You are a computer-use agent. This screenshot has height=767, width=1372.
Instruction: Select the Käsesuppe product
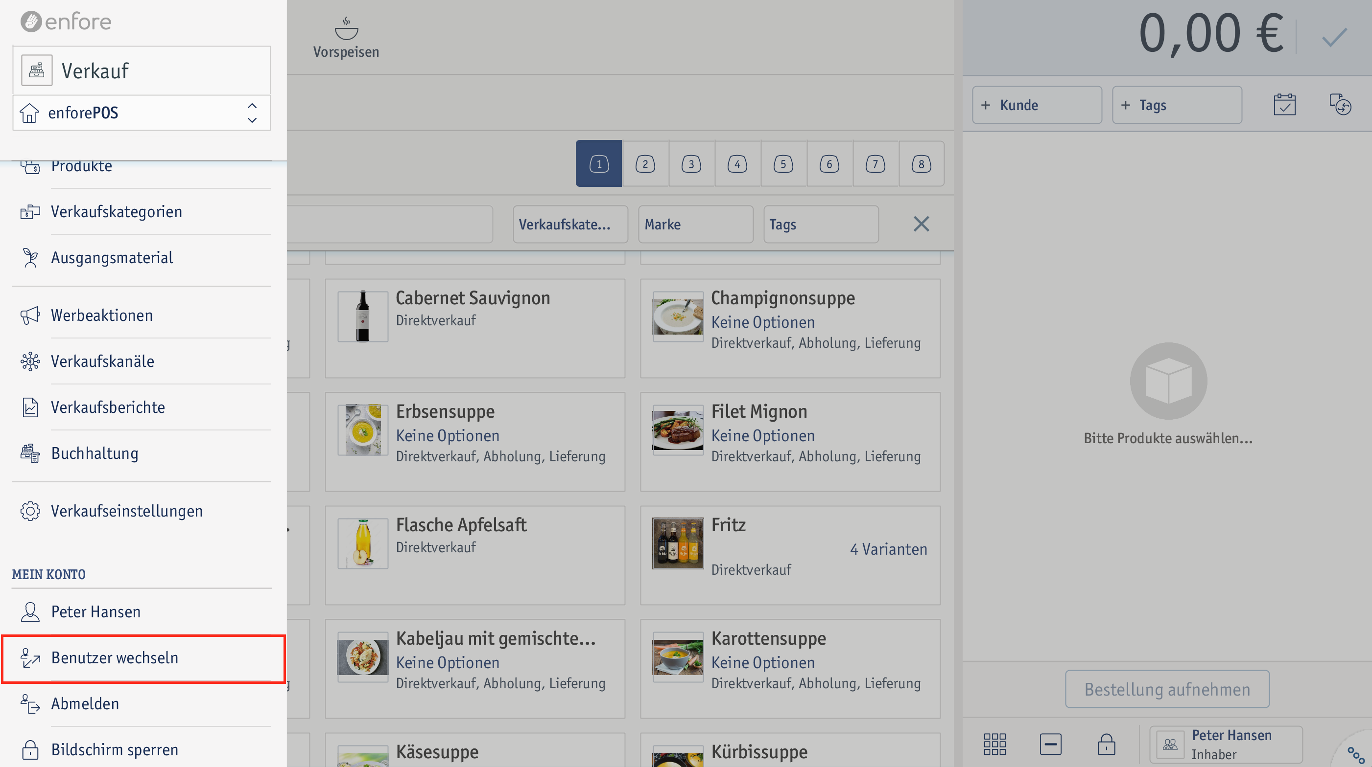click(475, 750)
